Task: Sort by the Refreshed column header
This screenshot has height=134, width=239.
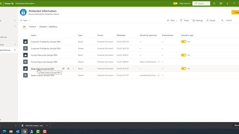Action: 121,35
